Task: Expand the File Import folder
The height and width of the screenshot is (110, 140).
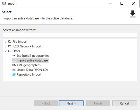Action: click(6, 42)
